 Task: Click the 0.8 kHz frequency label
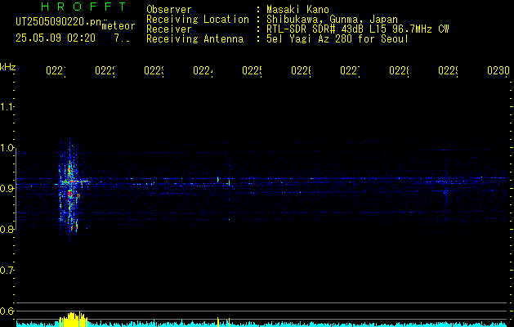7,229
